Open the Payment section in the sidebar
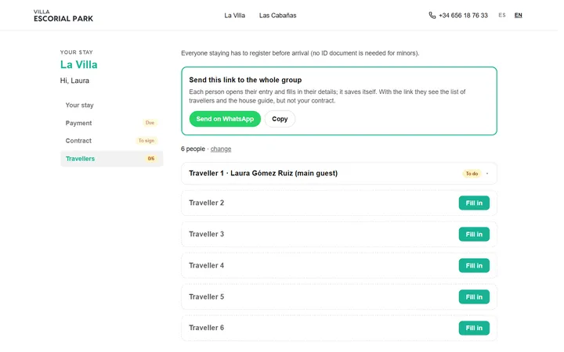564x352 pixels. (111, 123)
